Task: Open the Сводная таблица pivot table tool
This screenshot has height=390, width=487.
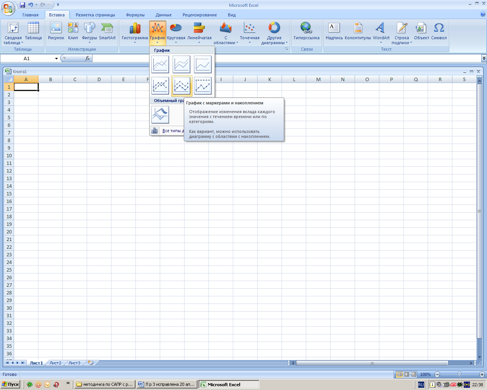Action: point(13,33)
